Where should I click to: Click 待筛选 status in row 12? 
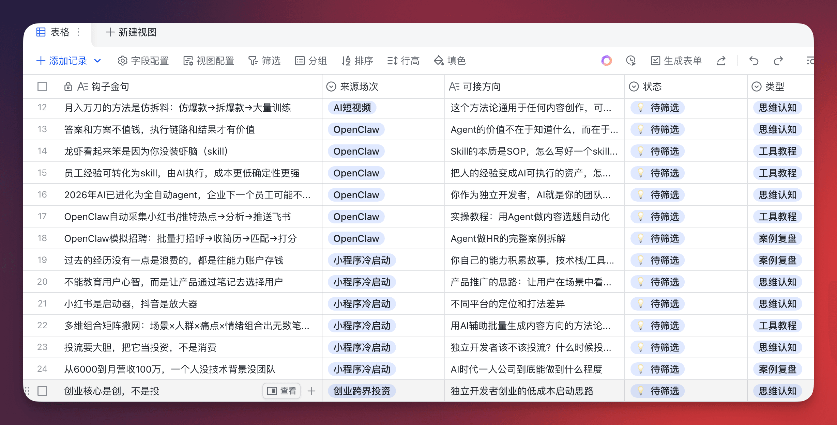coord(657,108)
